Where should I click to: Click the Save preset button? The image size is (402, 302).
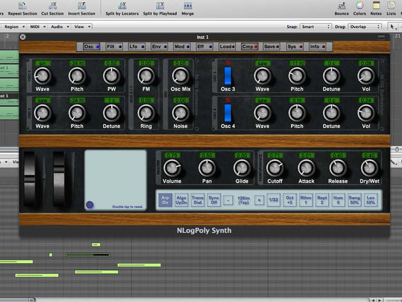pyautogui.click(x=271, y=47)
